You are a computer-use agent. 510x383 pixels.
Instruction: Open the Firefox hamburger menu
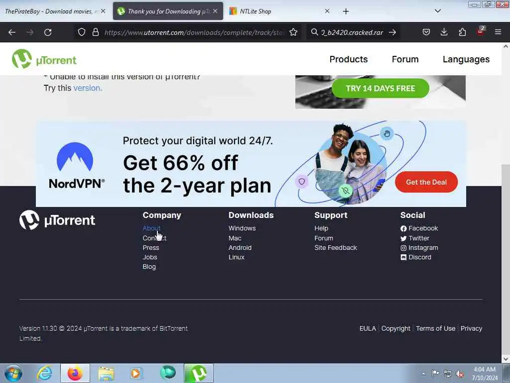[498, 32]
